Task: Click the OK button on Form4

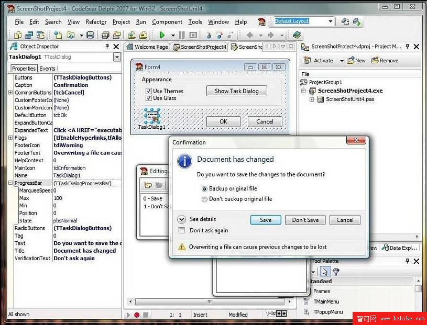Action: (x=224, y=121)
